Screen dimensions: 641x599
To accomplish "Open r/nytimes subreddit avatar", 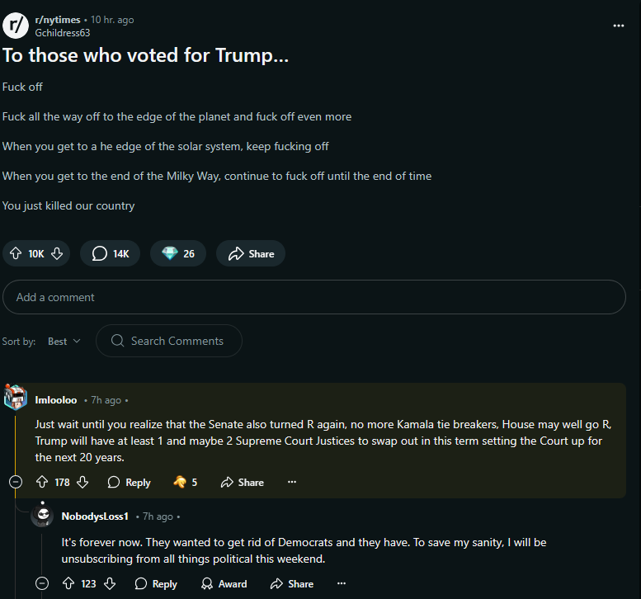I will point(15,26).
